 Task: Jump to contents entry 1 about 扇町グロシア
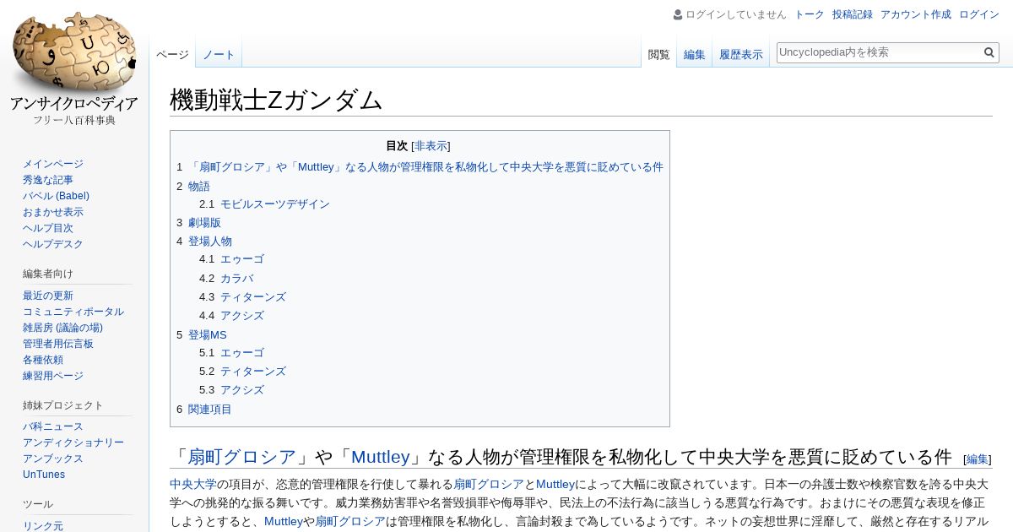pyautogui.click(x=420, y=167)
